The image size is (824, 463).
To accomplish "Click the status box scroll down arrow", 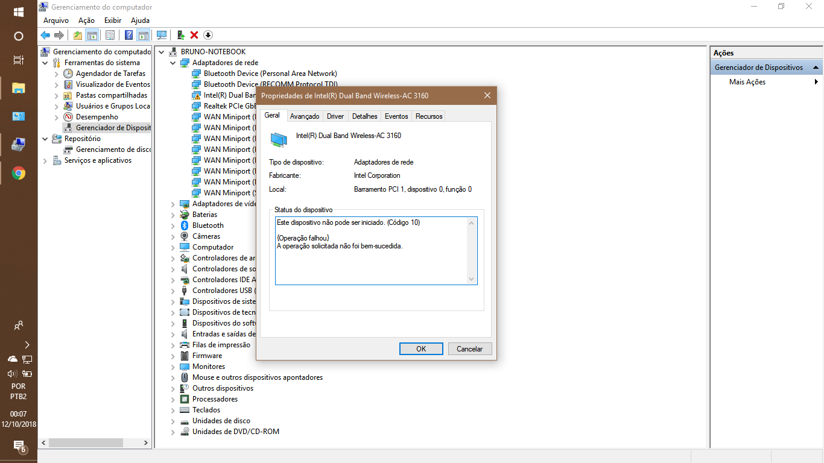I will pyautogui.click(x=472, y=279).
